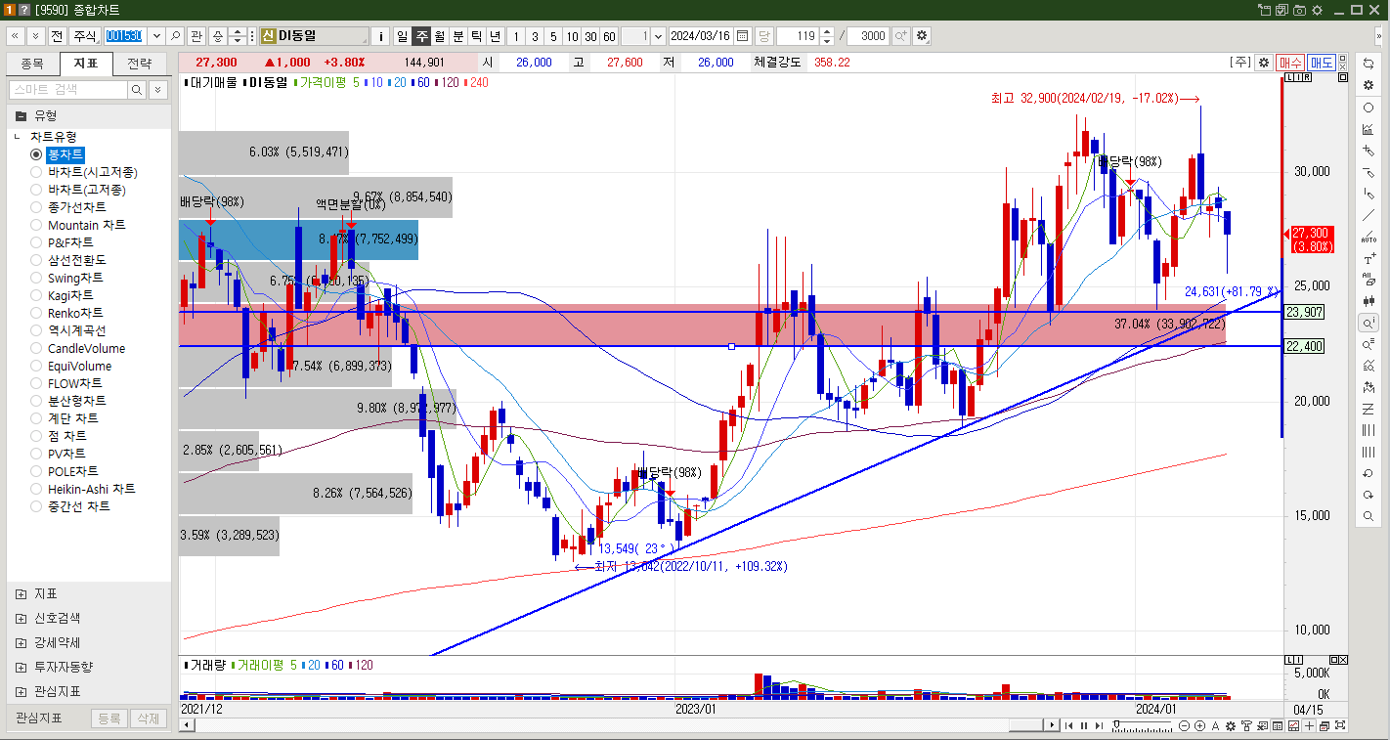Select the 분 (minute) period button
The height and width of the screenshot is (740, 1390).
tap(458, 36)
